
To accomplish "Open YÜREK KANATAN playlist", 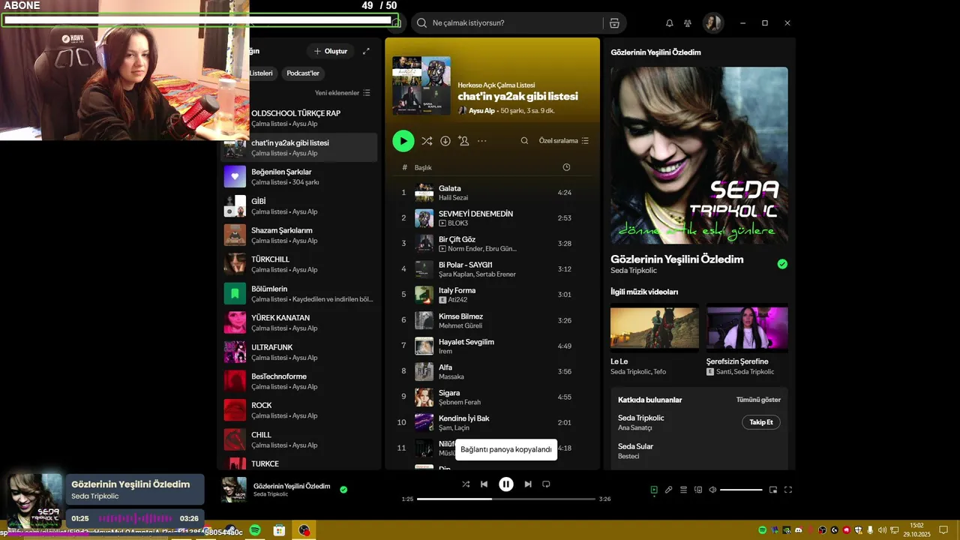I will tap(299, 322).
